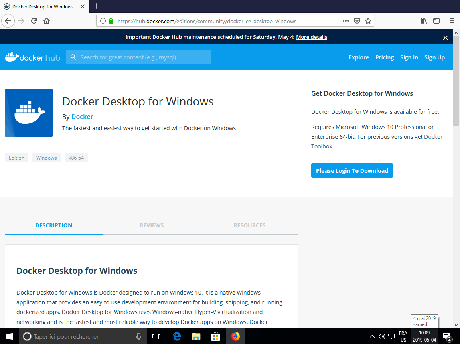Select the Docker Desktop for Windows browser tab
Viewport: 460px width, 344px height.
tap(44, 6)
